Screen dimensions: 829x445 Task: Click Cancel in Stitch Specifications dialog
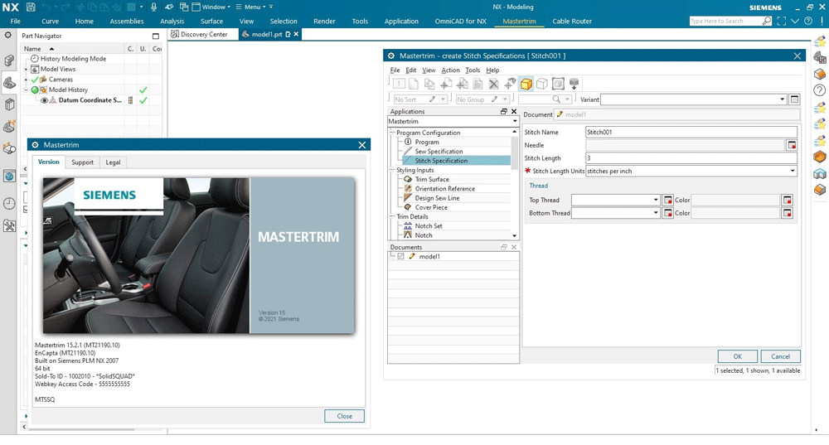[780, 356]
